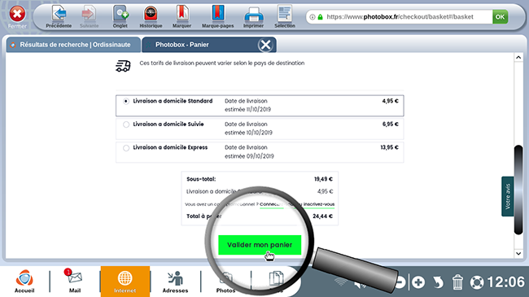This screenshot has width=529, height=297.
Task: Switch to Résultats de recherche Ordissinaute tab
Action: [x=73, y=45]
